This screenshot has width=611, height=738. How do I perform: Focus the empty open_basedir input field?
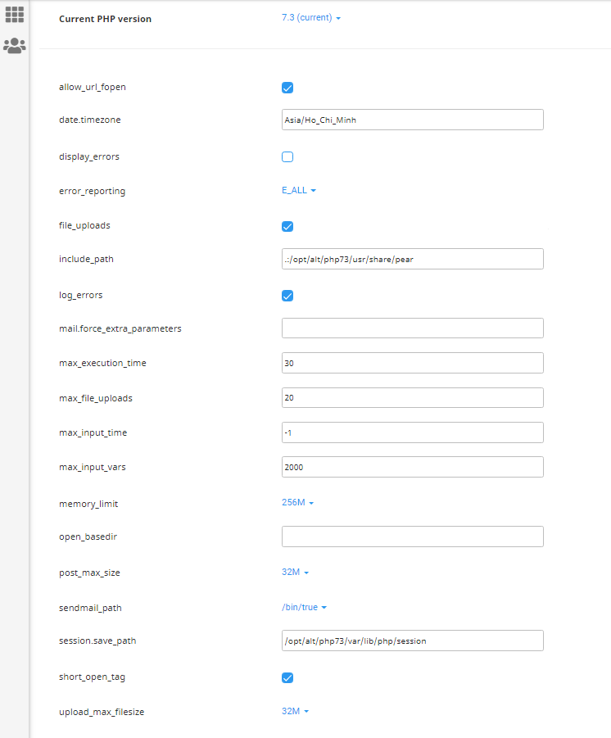coord(412,537)
